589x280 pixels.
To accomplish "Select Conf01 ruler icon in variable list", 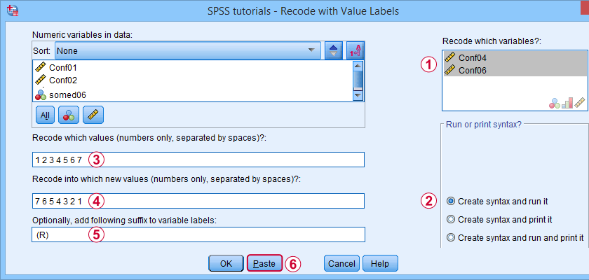I will 40,68.
